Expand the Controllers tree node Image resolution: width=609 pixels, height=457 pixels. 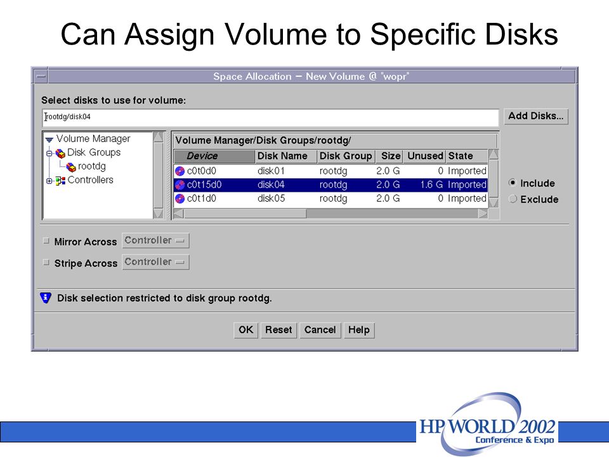[x=49, y=181]
